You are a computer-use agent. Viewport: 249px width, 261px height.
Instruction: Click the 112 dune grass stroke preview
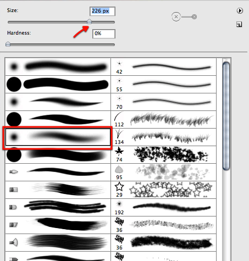pyautogui.click(x=171, y=119)
